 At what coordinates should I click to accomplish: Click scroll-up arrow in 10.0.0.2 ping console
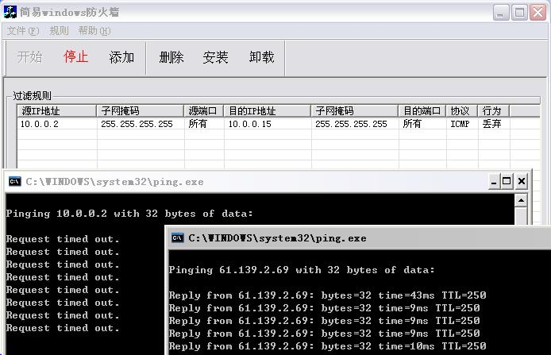coord(521,201)
